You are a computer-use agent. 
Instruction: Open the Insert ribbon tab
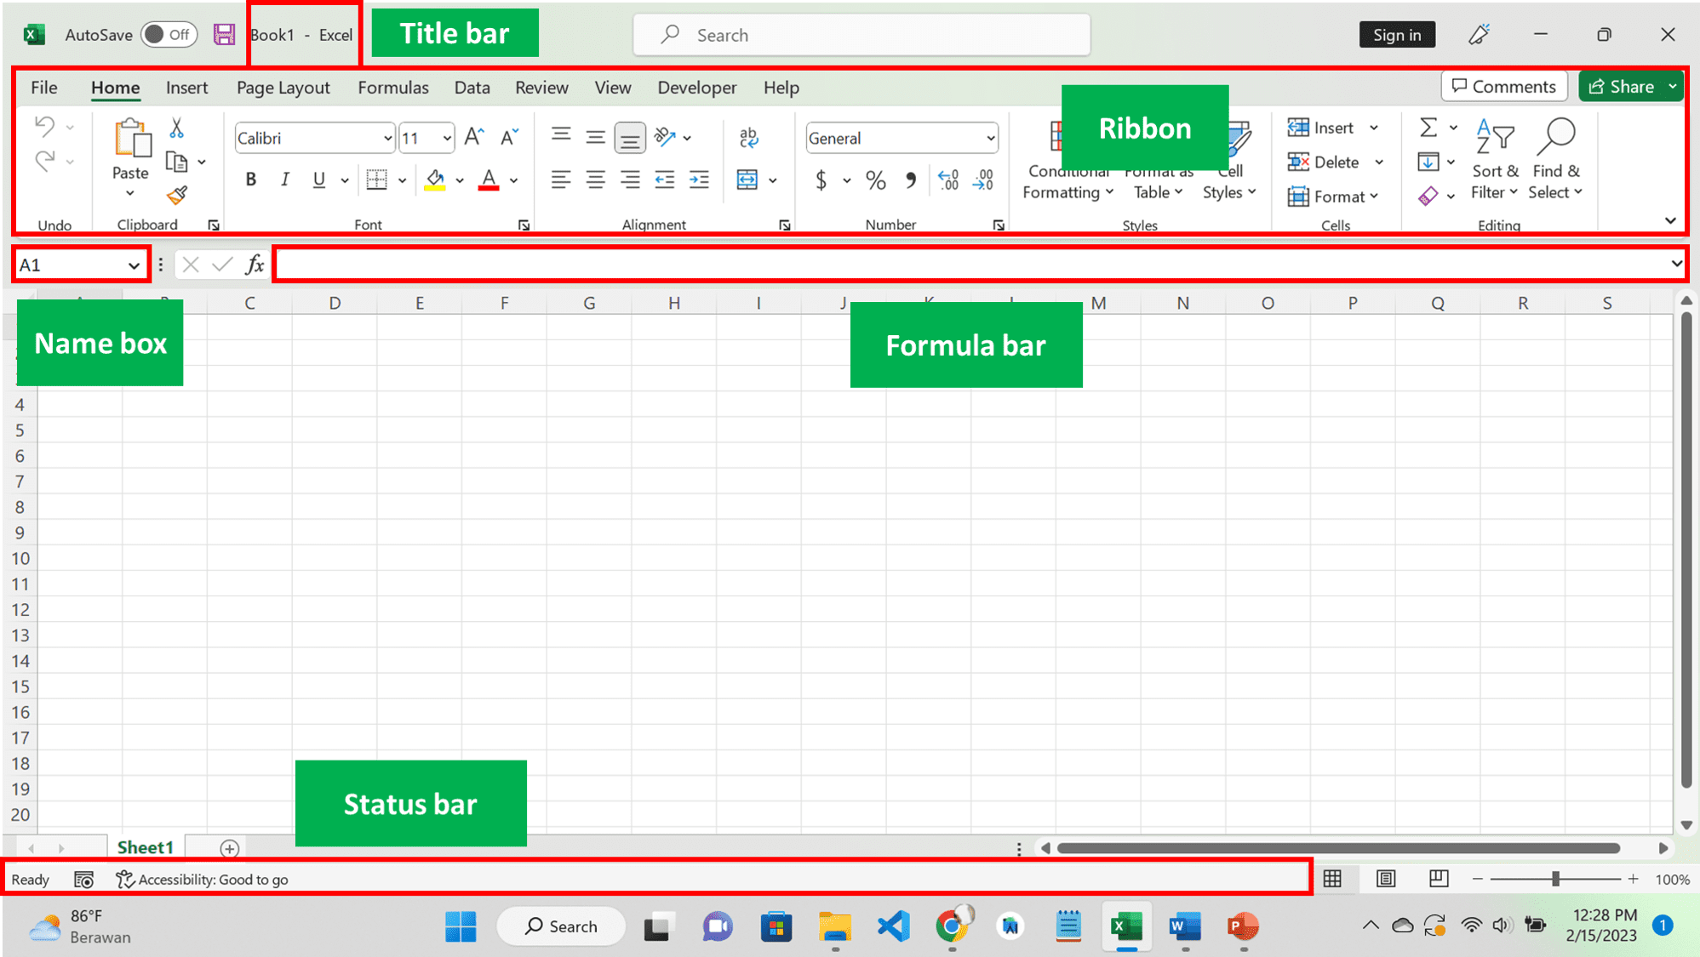click(x=185, y=88)
